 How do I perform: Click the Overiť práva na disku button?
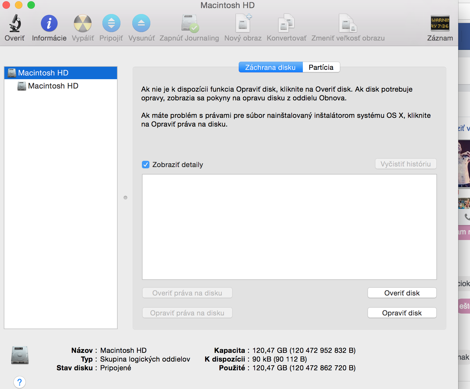pos(187,293)
